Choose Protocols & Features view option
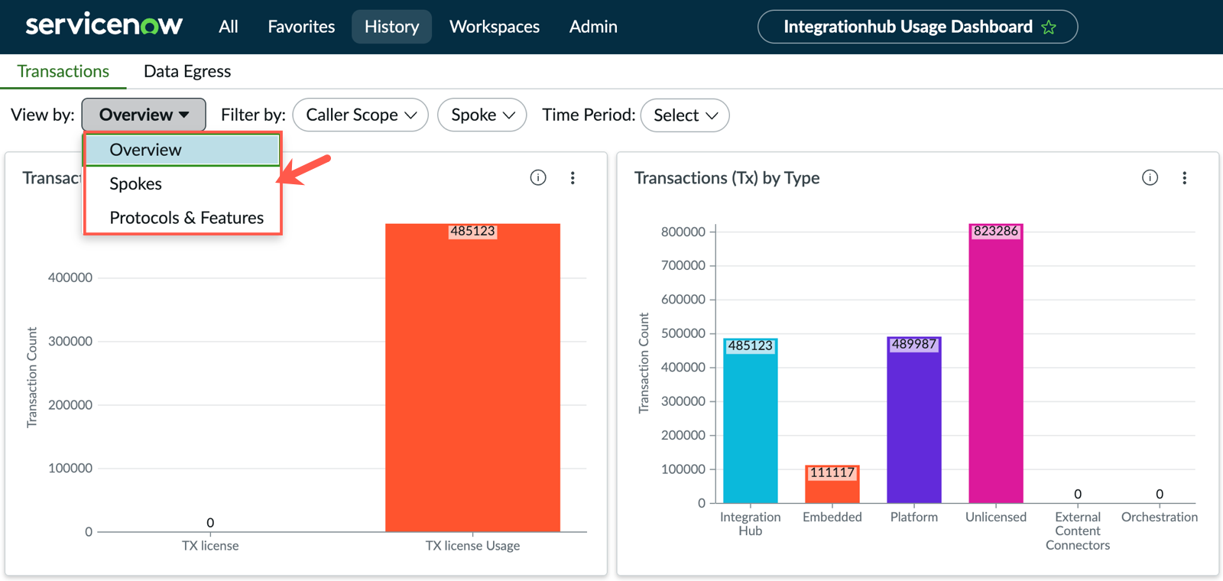 tap(182, 218)
